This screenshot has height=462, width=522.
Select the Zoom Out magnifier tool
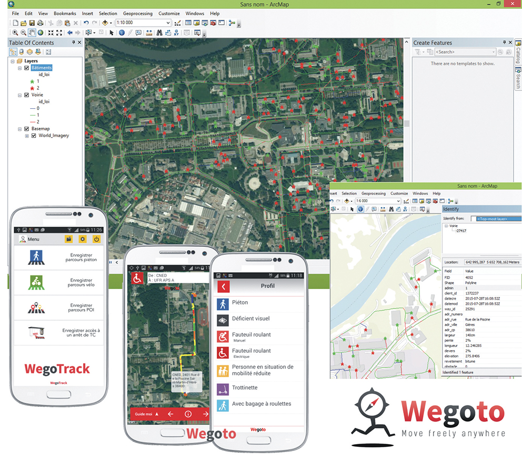23,33
